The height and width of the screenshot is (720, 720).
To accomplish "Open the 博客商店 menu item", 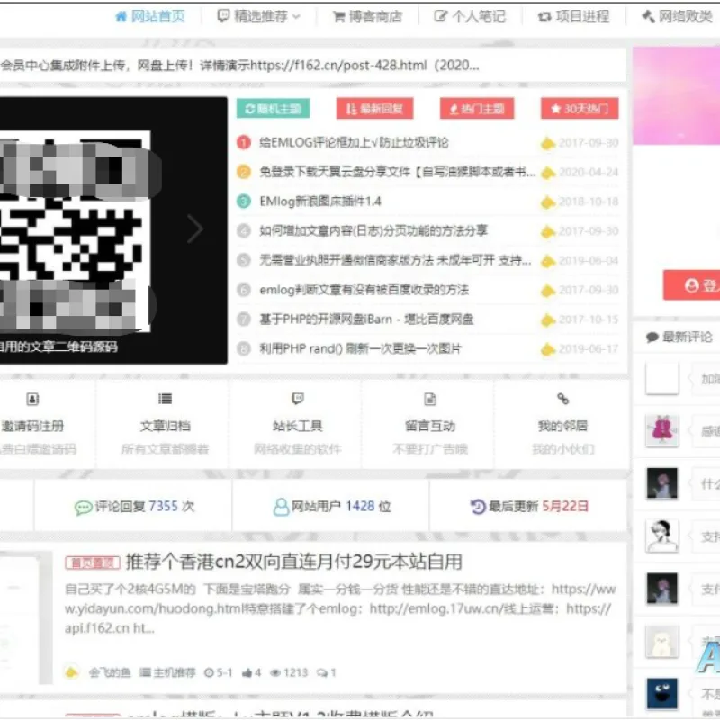I will point(367,16).
